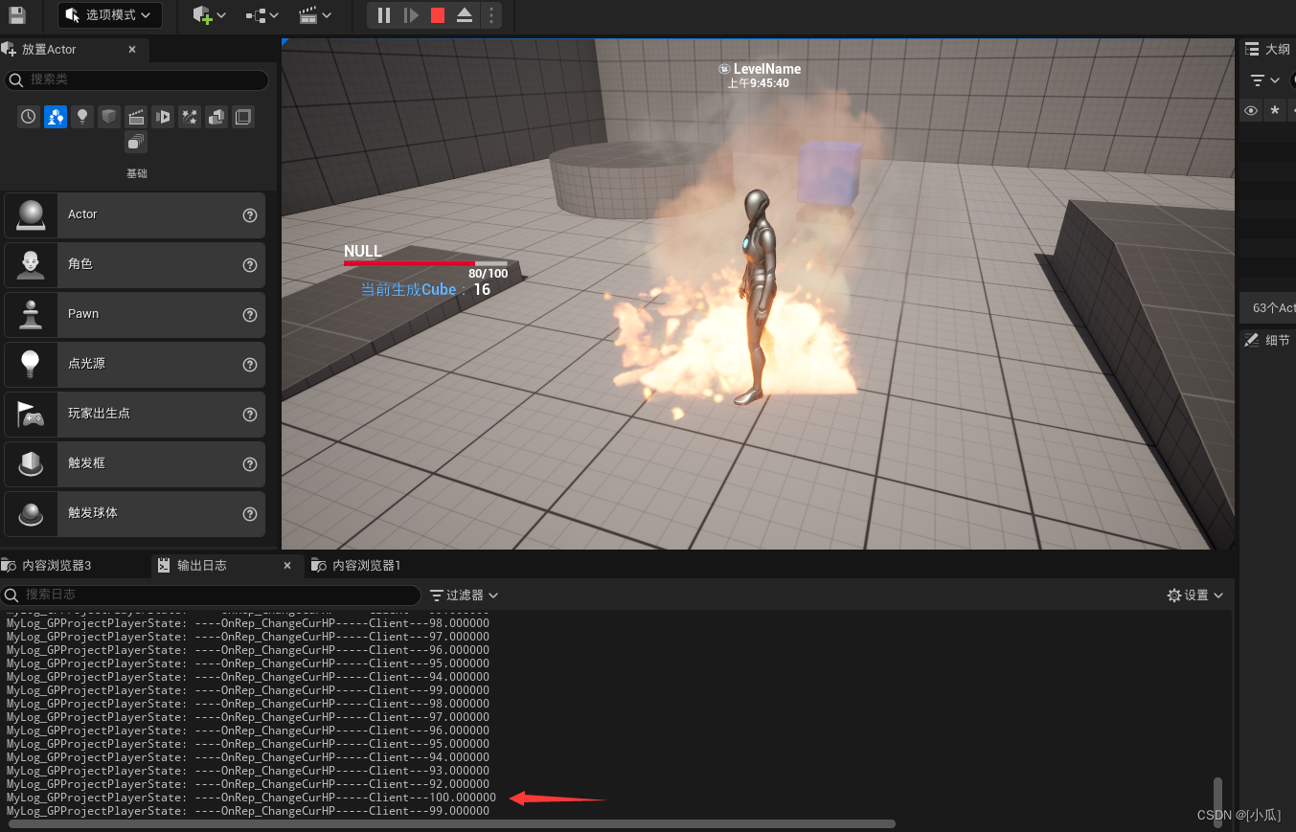
Task: Open the 细节 details tab
Action: tap(1268, 340)
